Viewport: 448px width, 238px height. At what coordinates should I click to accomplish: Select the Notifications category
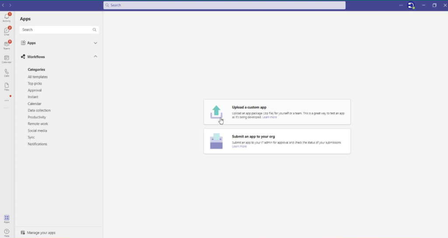point(38,144)
